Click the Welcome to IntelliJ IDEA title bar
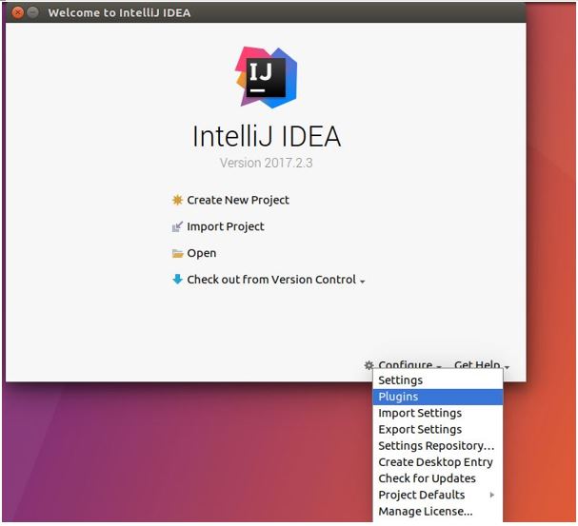Screen dimensions: 578x526 (266, 12)
